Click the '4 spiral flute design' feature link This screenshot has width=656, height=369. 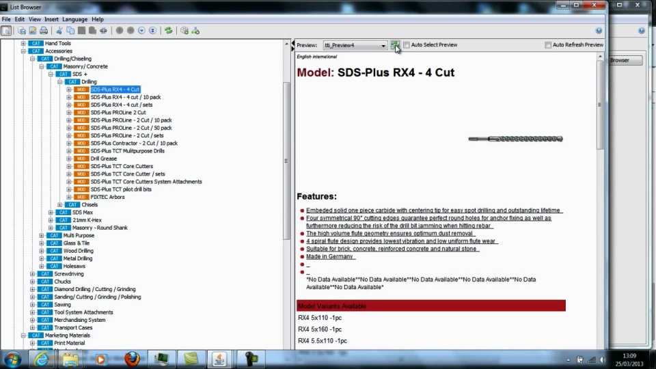[401, 241]
